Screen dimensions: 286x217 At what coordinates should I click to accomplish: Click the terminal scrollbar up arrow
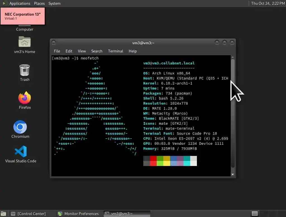coord(233,57)
